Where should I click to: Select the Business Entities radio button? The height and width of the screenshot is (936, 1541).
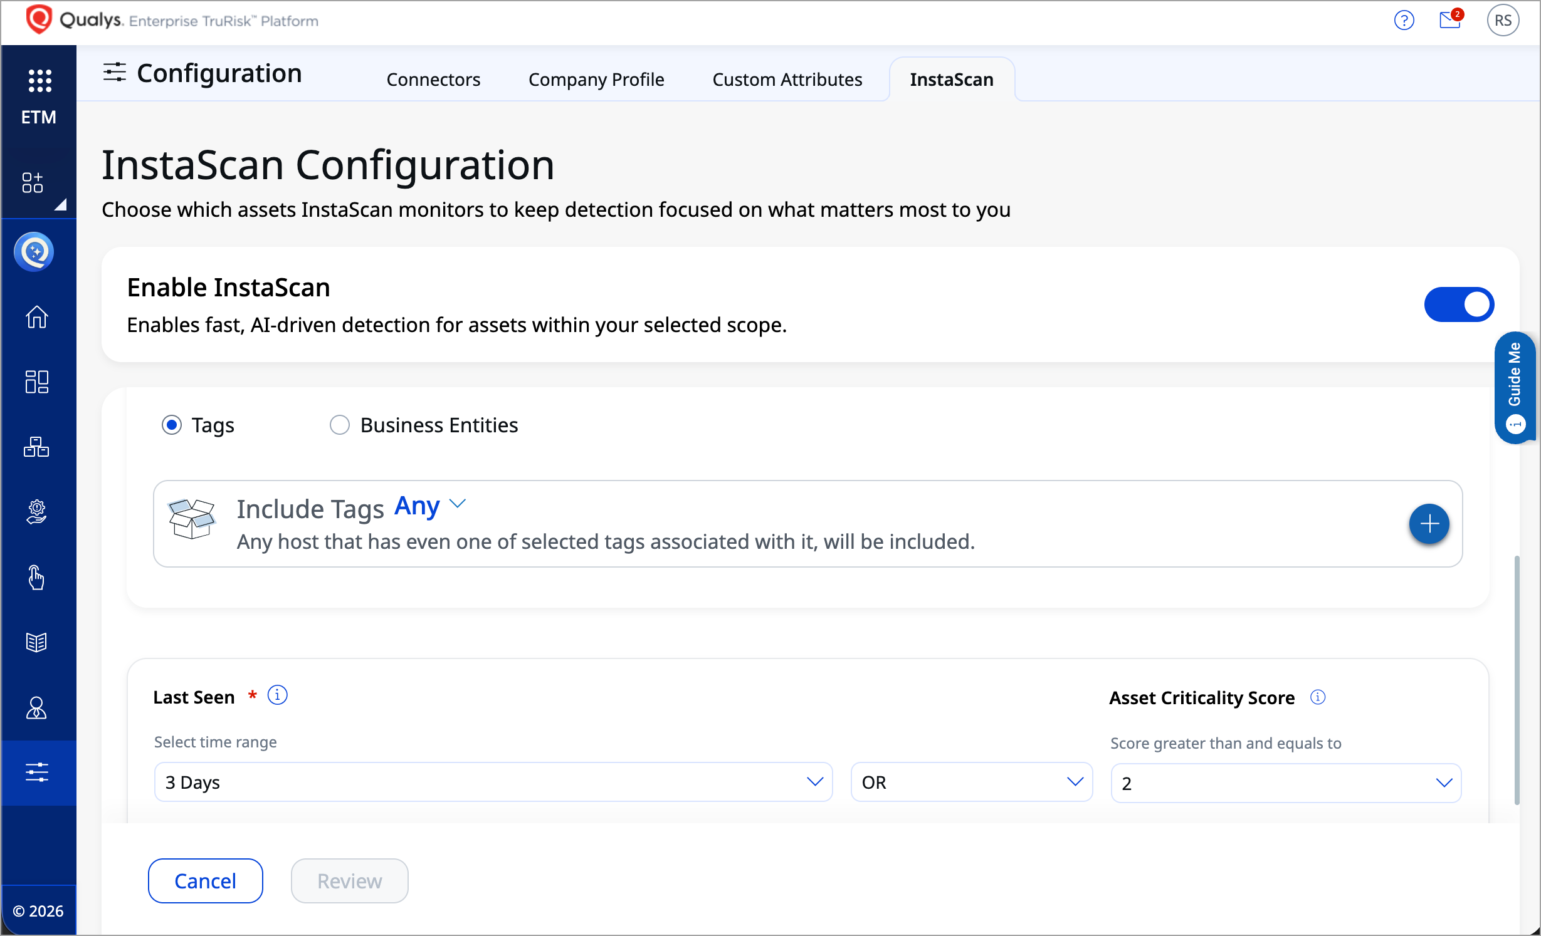[340, 425]
